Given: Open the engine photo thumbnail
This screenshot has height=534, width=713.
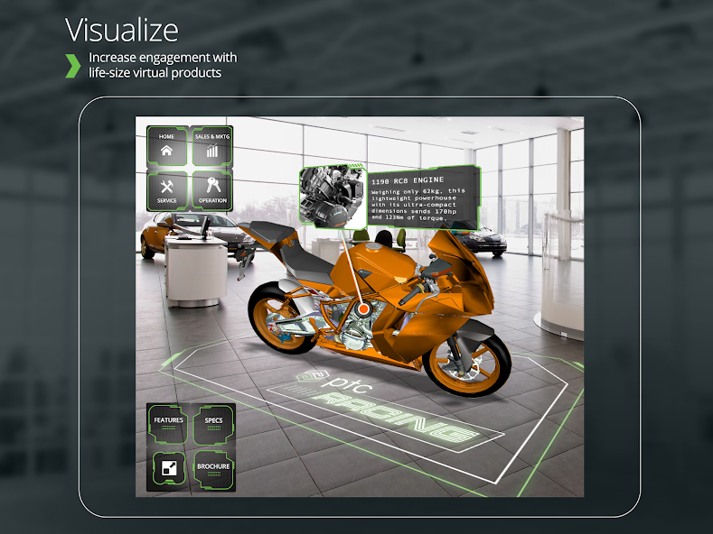Looking at the screenshot, I should (x=333, y=197).
